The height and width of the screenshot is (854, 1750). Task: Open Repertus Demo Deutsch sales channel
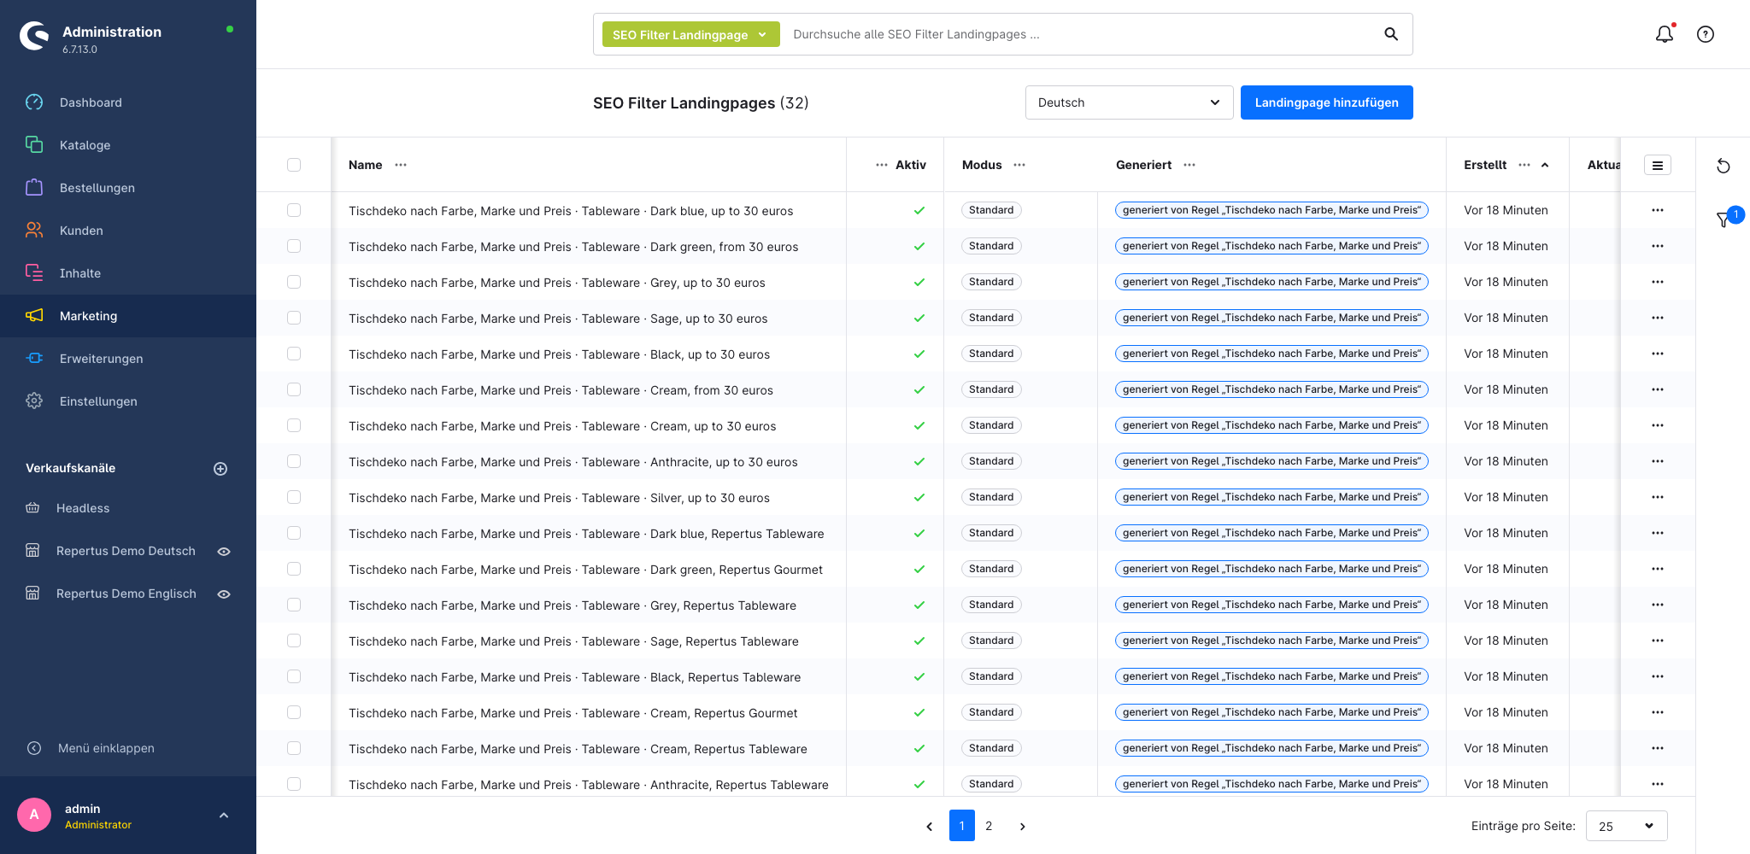coord(126,551)
